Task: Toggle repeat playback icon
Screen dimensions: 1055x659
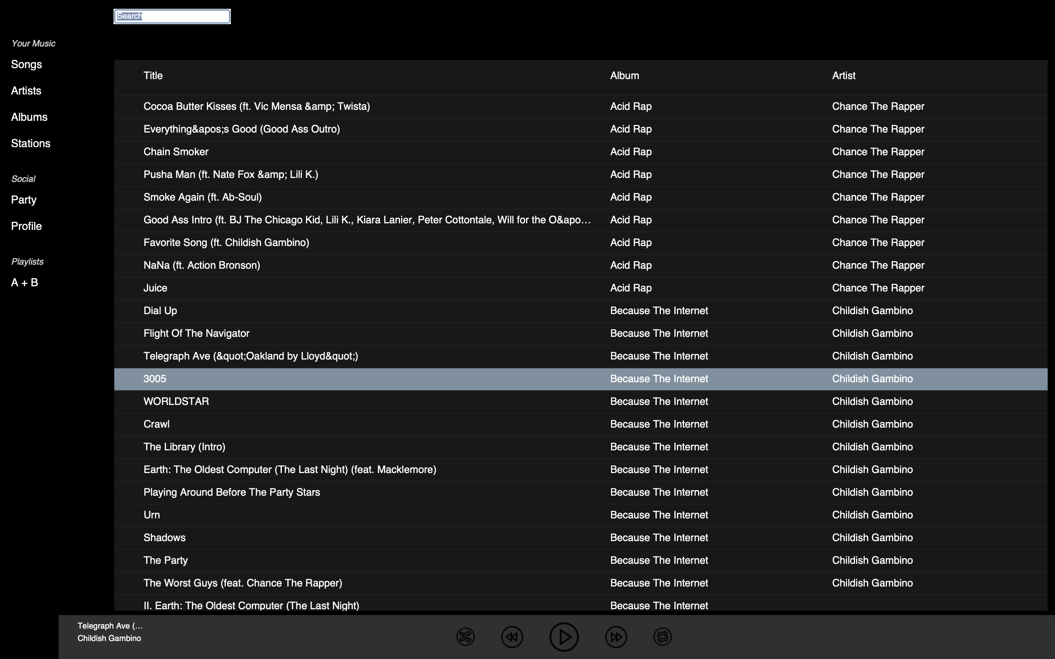Action: coord(662,637)
